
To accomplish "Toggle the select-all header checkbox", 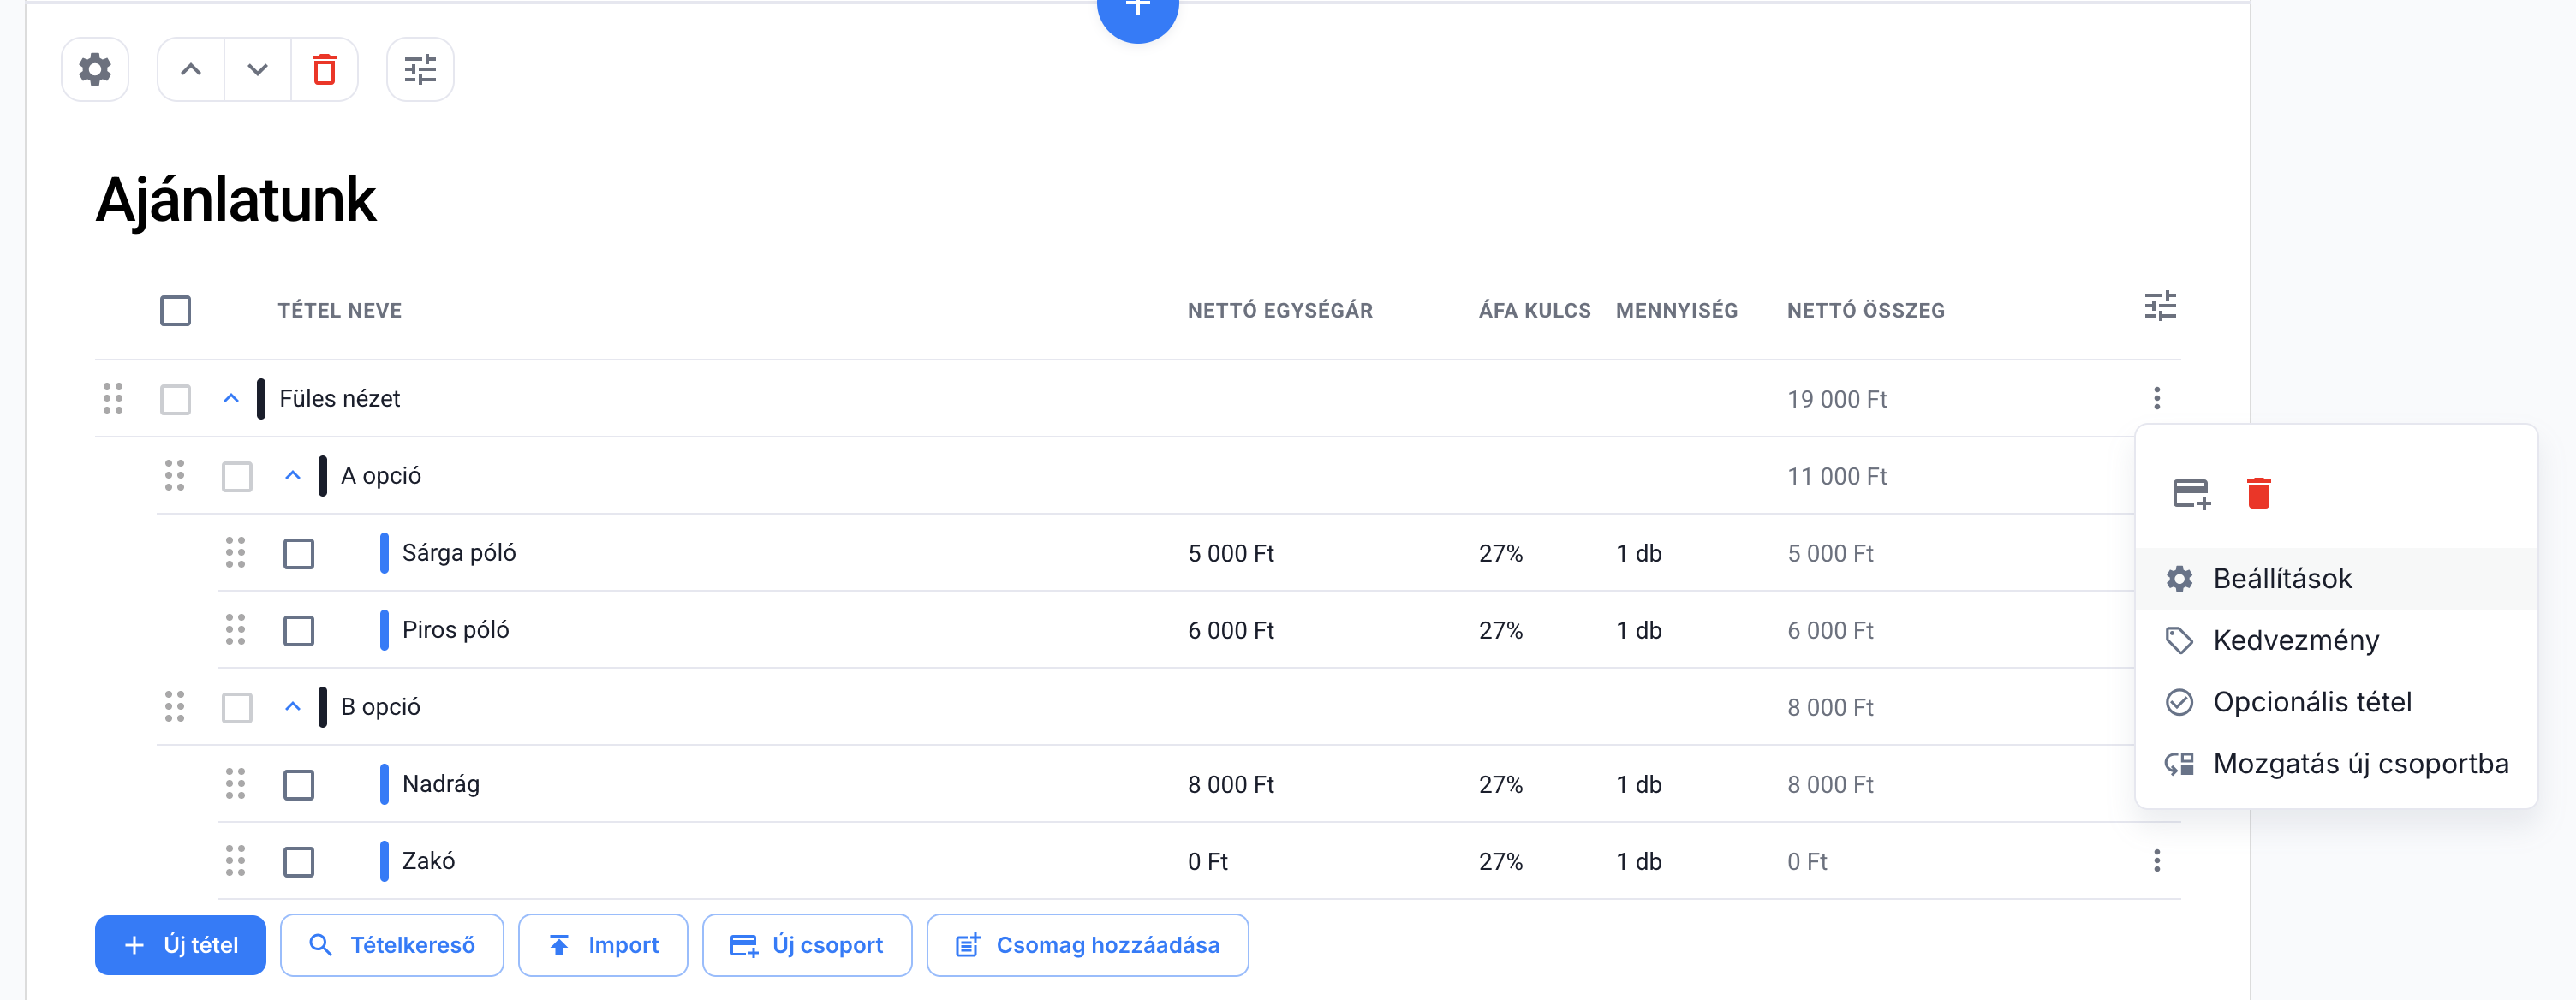I will pos(175,311).
